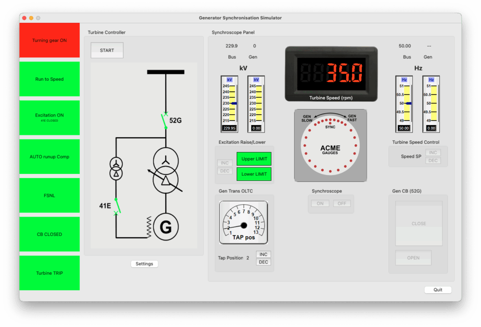Click the Upper LIMIT indicator
The width and height of the screenshot is (481, 327).
[x=254, y=159]
